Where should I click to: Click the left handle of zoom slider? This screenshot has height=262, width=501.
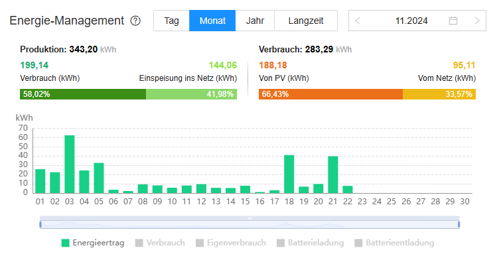pos(40,225)
